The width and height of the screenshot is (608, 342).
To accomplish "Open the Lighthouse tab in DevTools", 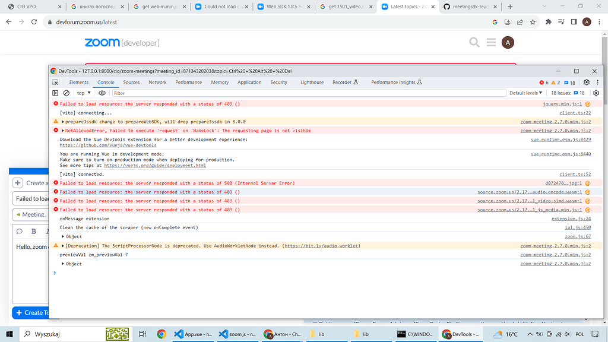I will pyautogui.click(x=311, y=83).
